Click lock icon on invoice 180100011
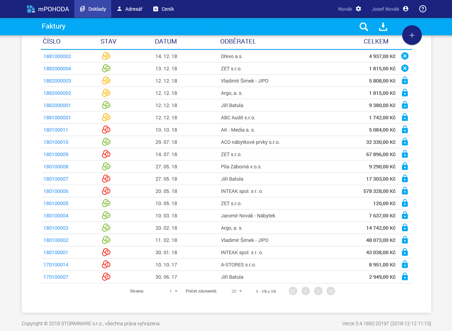This screenshot has width=452, height=331. coord(405,130)
